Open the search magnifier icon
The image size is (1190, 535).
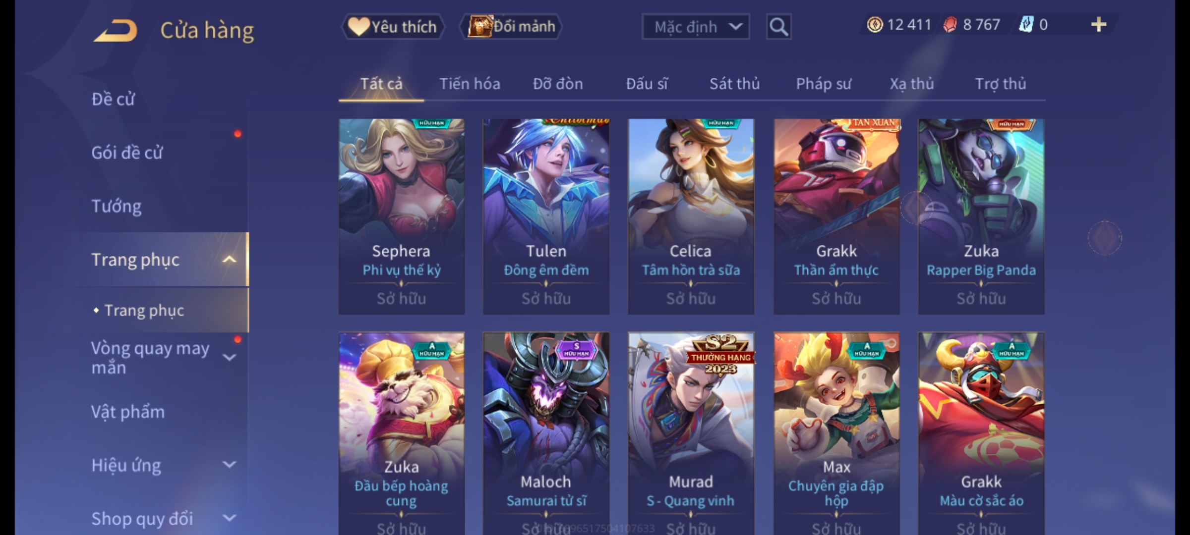pyautogui.click(x=778, y=27)
